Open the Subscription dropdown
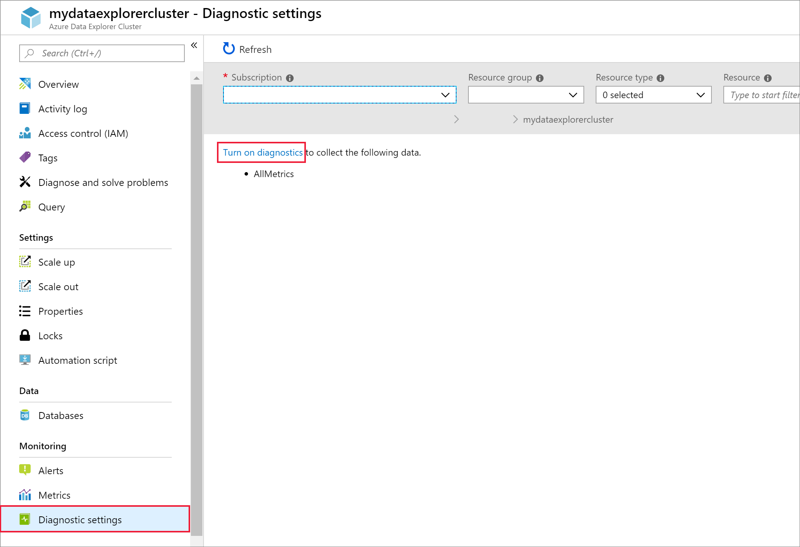800x547 pixels. (338, 95)
